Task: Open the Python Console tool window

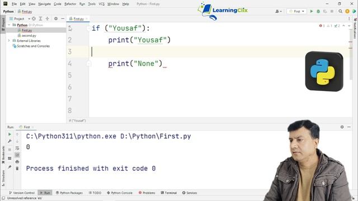Action: 120,193
